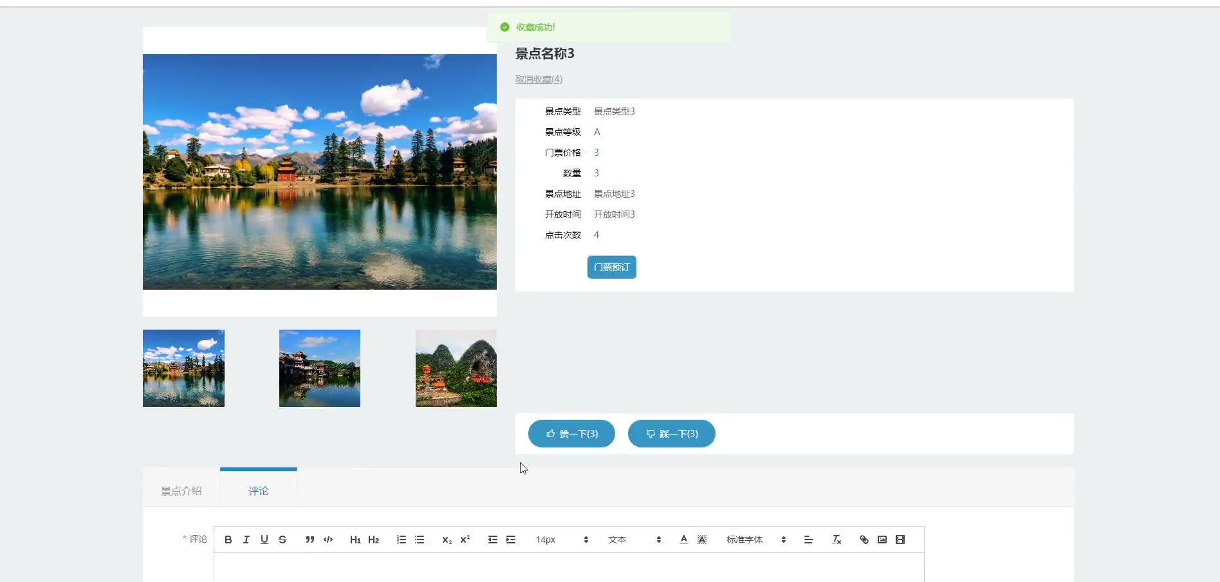Select the first lake scenery thumbnail

[x=183, y=368]
